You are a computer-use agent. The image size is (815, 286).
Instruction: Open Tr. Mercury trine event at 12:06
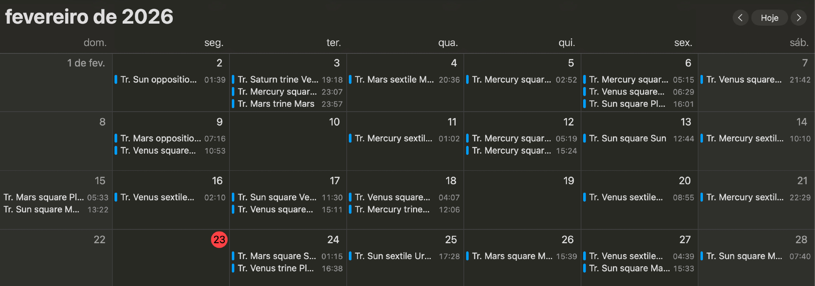coord(392,209)
